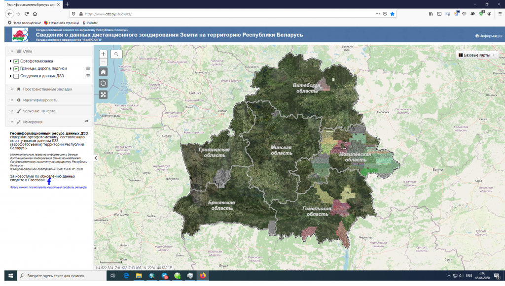Uncheck 'Границы, дороги, подписи' layer checkbox
Screen dimensions: 505x286
click(16, 68)
